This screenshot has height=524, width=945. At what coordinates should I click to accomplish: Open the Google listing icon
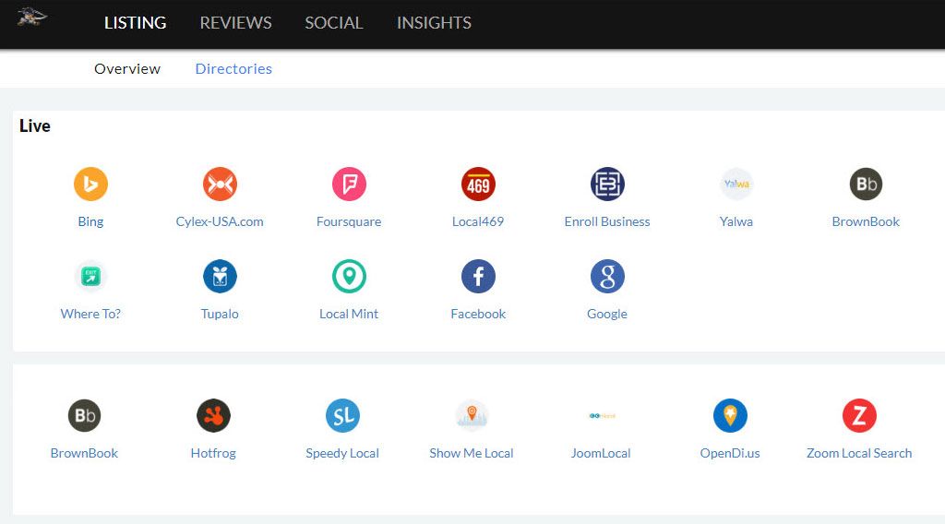[607, 277]
